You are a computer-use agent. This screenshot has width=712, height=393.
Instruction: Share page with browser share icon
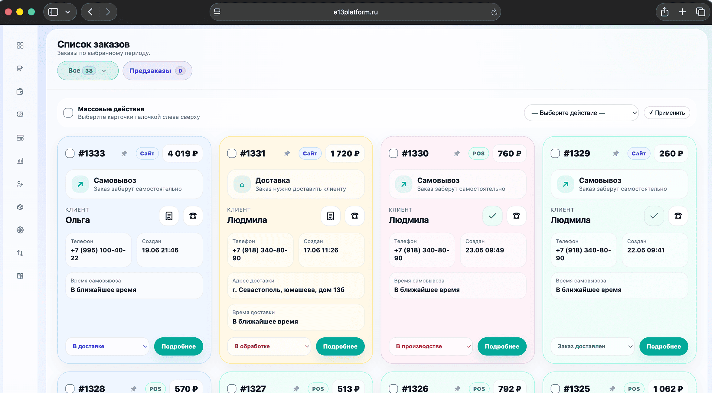pyautogui.click(x=665, y=12)
